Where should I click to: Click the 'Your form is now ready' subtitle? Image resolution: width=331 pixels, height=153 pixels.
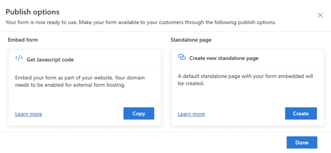point(141,22)
